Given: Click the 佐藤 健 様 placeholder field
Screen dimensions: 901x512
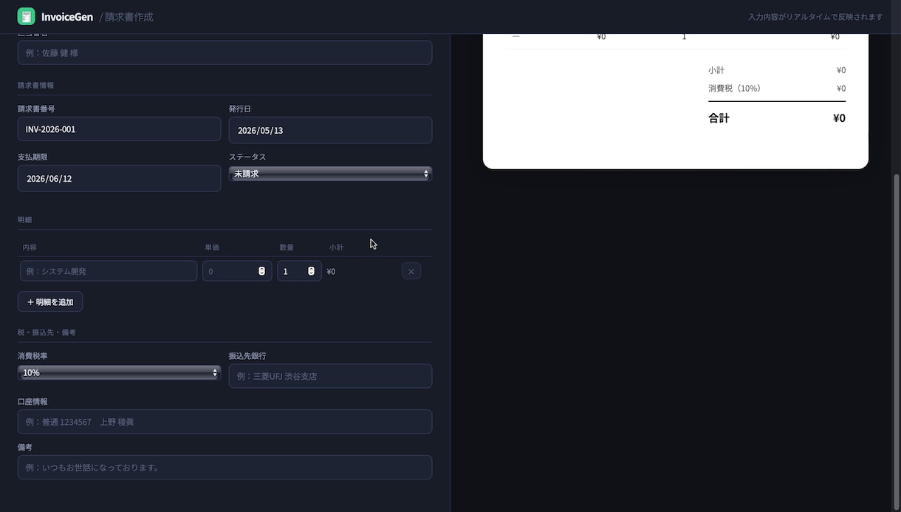Looking at the screenshot, I should 225,52.
